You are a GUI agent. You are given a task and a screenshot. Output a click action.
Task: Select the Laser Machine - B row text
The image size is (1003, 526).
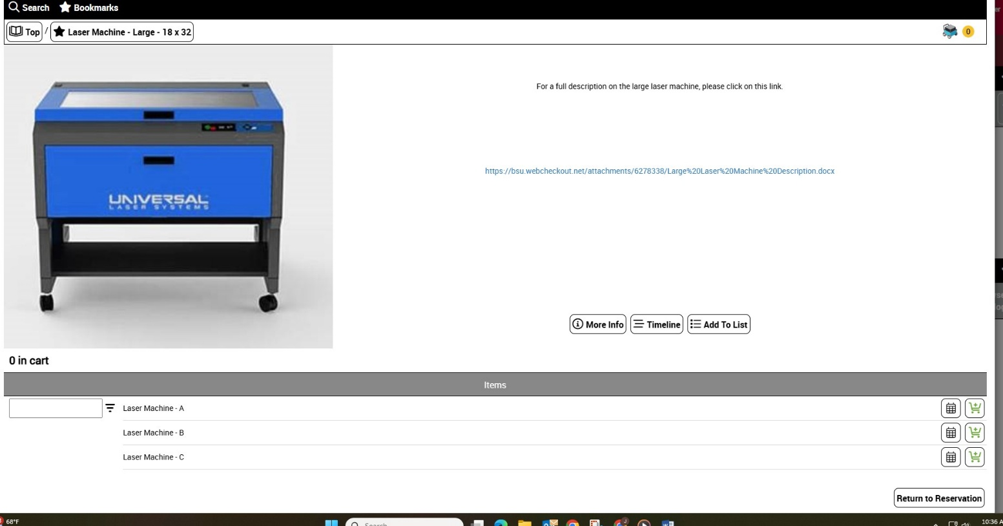(154, 433)
